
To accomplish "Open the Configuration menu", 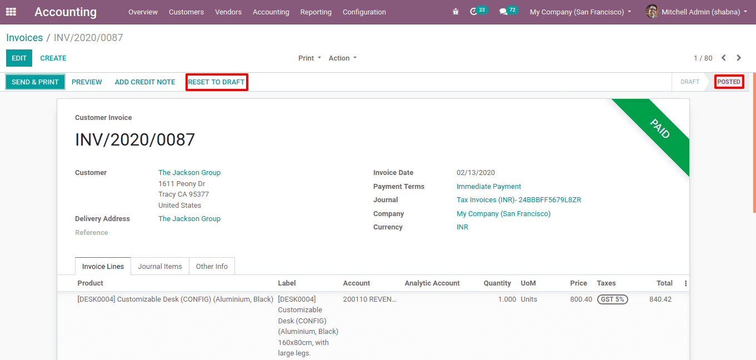I will pos(364,12).
